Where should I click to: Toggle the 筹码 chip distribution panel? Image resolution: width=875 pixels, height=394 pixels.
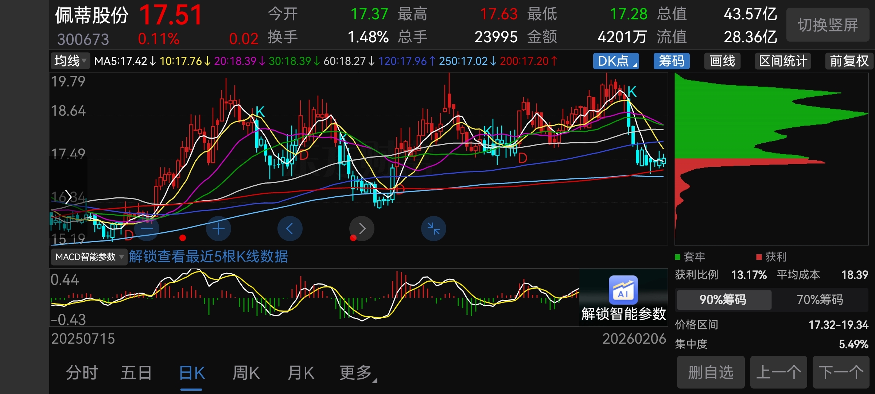click(671, 61)
